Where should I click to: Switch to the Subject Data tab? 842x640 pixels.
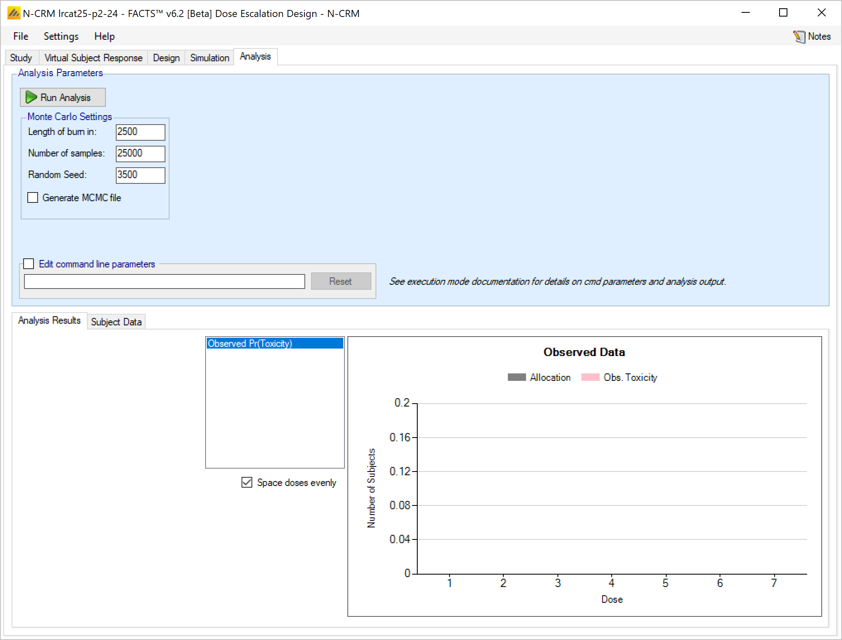[x=116, y=322]
